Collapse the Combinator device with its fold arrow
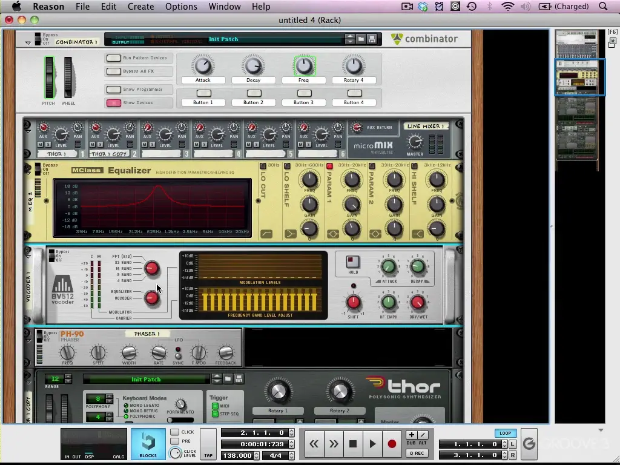 coord(28,43)
